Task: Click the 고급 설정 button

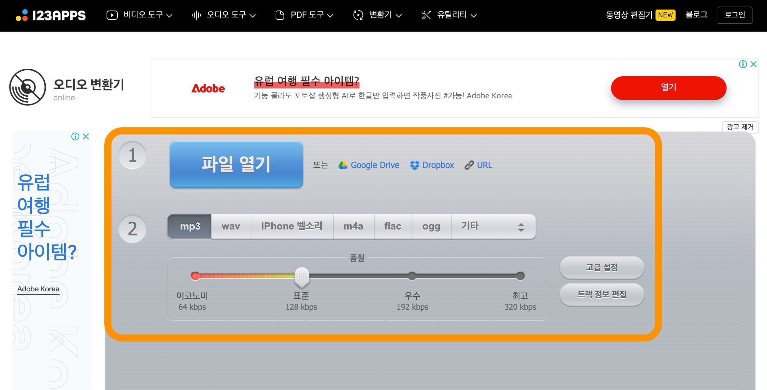Action: point(602,267)
